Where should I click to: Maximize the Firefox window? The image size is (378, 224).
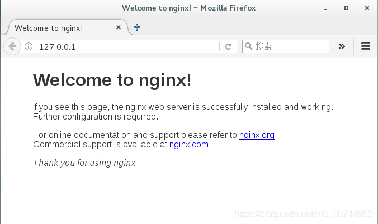pyautogui.click(x=346, y=8)
